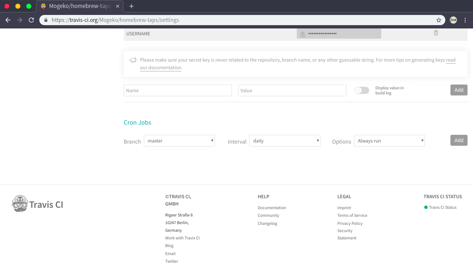The height and width of the screenshot is (270, 473).
Task: Click the Travis CI mascot logo
Action: (20, 204)
